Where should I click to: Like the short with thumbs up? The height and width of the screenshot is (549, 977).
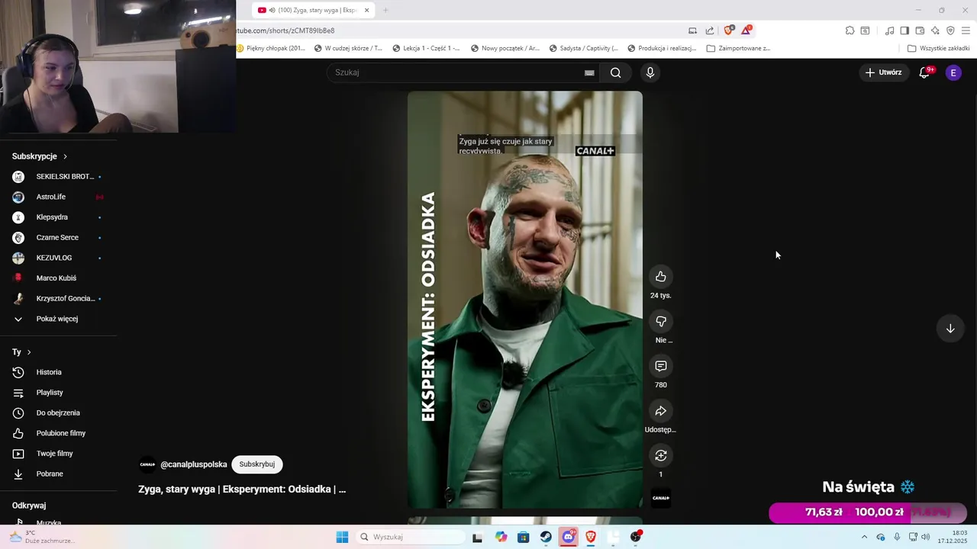(661, 277)
